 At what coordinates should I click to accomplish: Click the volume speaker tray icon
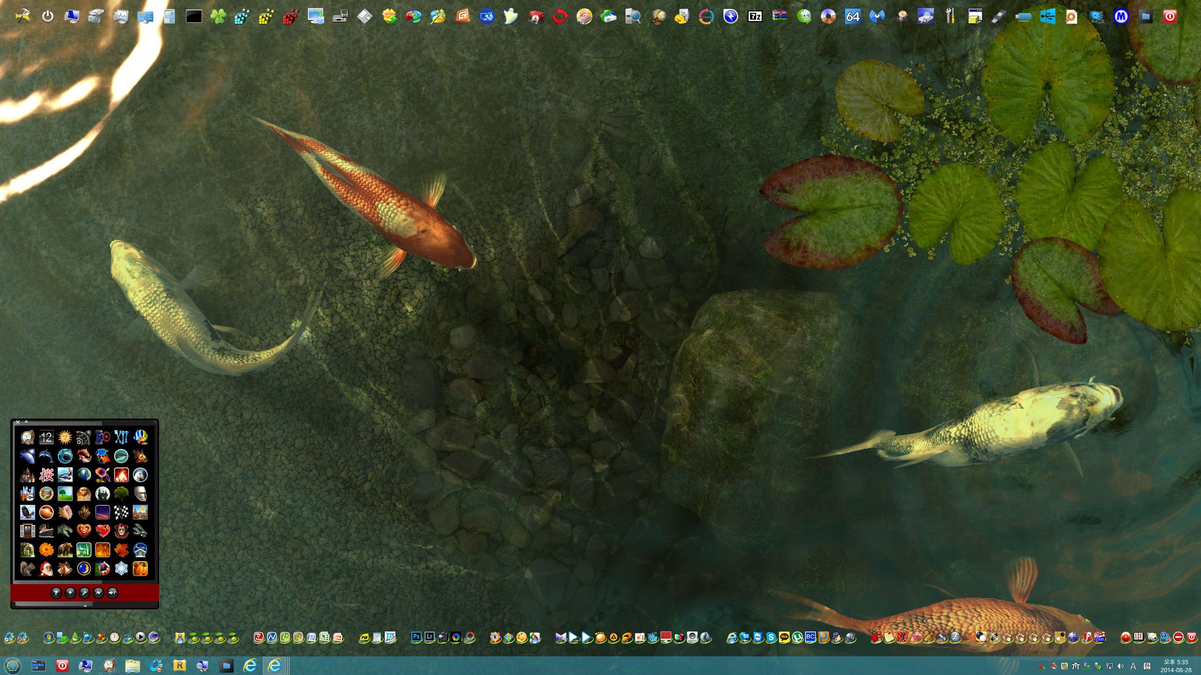tap(1121, 666)
